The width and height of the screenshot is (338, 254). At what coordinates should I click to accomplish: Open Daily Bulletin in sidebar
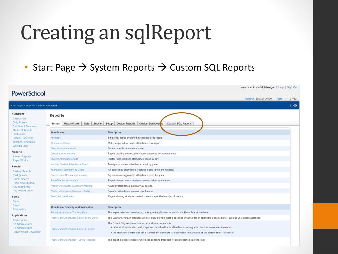[20, 122]
